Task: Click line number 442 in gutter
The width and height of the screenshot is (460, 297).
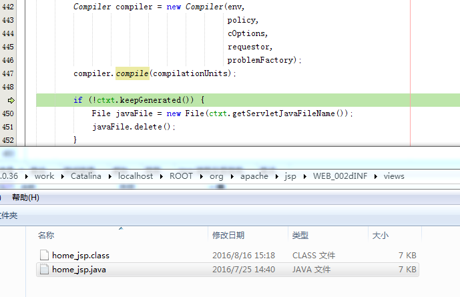Action: [x=8, y=7]
